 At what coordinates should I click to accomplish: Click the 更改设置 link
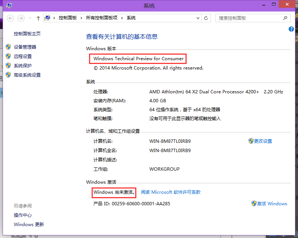[263, 141]
